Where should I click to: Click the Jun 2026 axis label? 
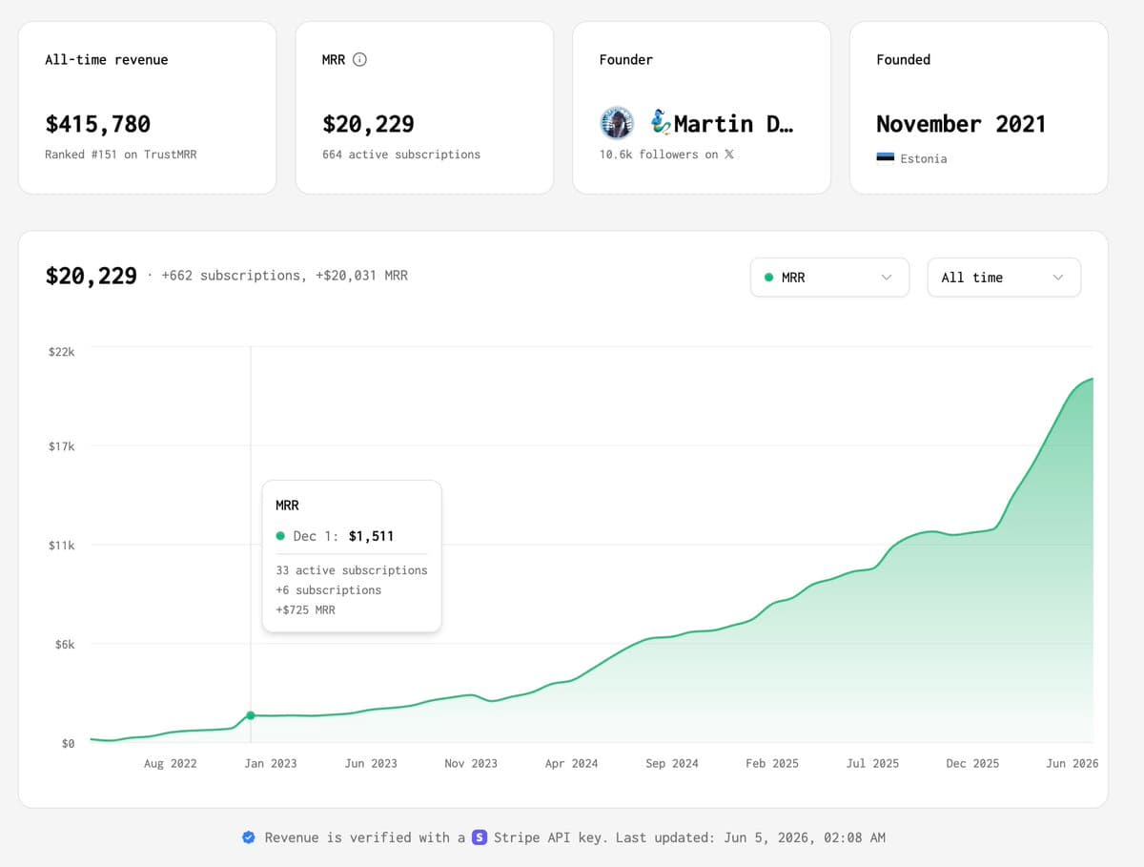(x=1072, y=763)
